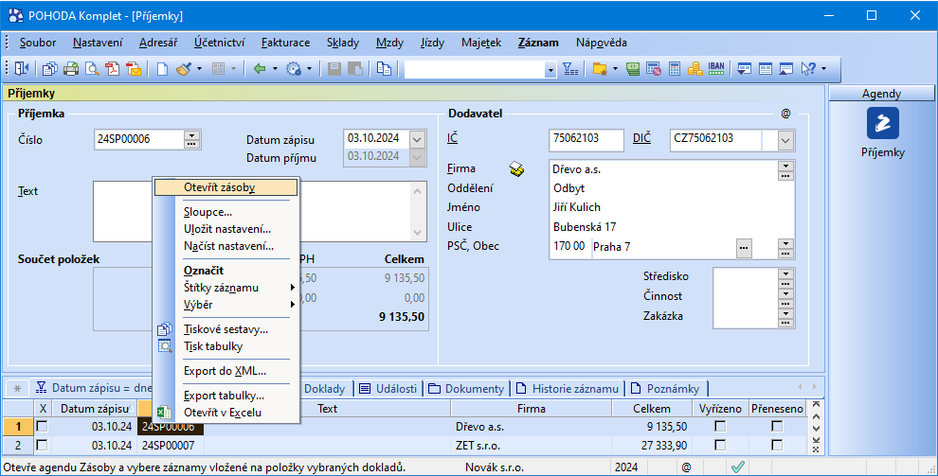Open the calculator from the toolbar
938x476 pixels.
tap(675, 69)
